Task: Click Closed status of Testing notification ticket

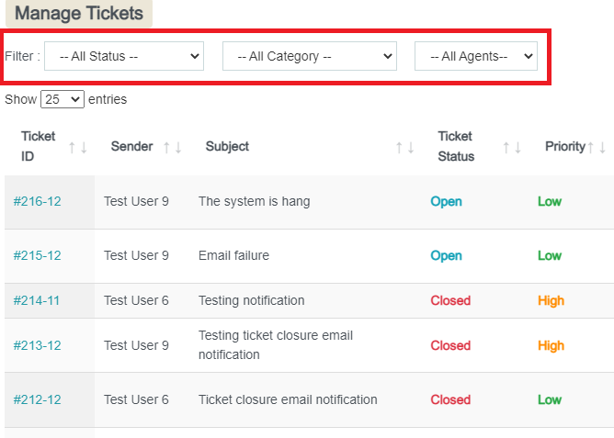Action: 450,300
